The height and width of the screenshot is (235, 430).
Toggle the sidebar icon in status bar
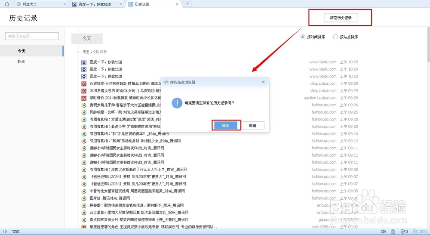coord(5,232)
